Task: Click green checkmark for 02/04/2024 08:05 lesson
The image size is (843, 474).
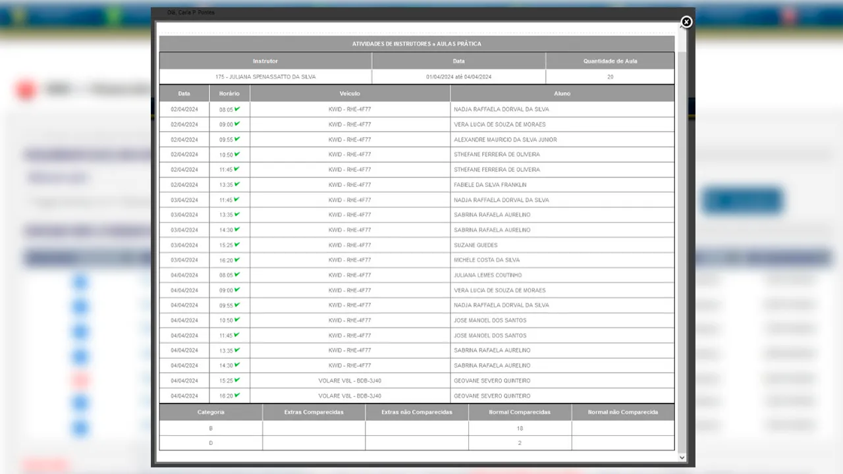Action: point(237,109)
